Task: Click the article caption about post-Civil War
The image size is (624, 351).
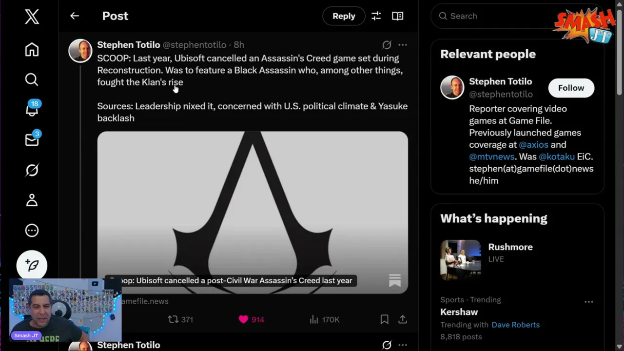Action: tap(231, 280)
